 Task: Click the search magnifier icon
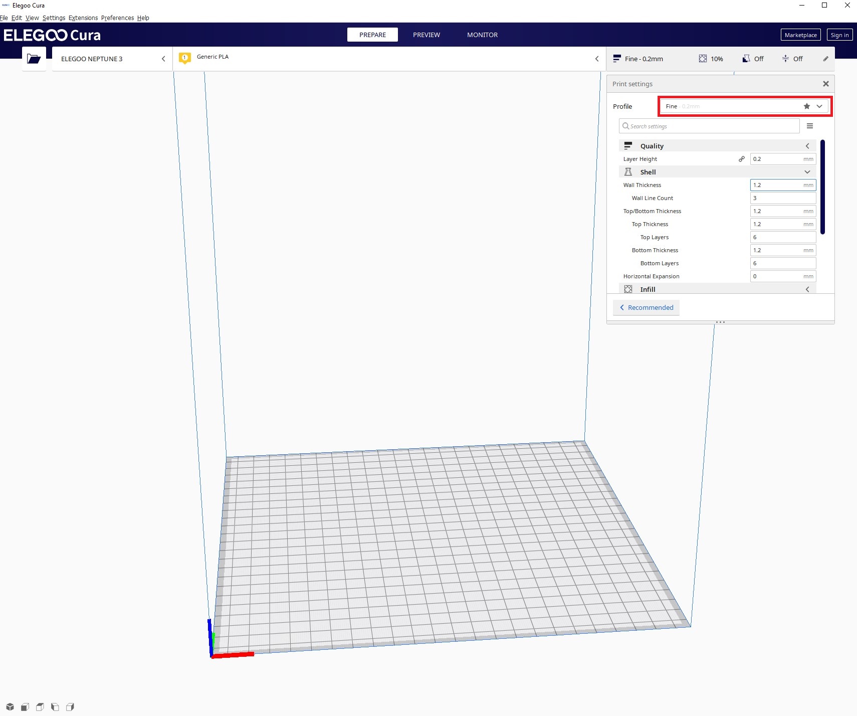tap(625, 126)
